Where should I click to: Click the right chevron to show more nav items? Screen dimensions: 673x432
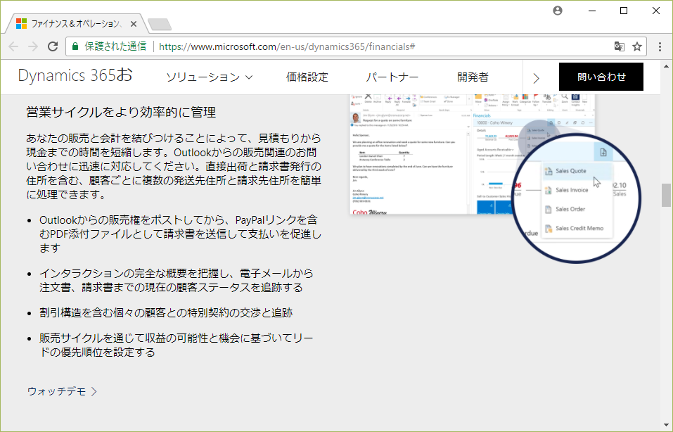537,77
